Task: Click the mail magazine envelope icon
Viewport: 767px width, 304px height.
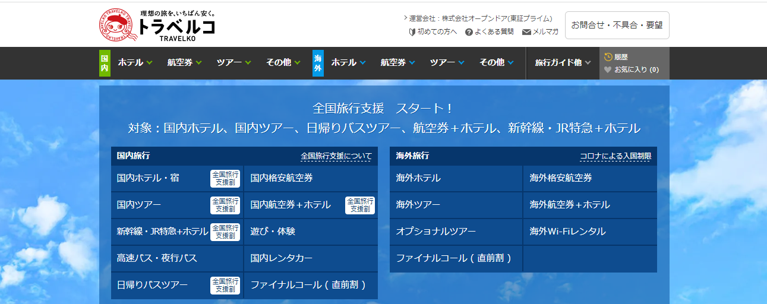Action: point(526,32)
